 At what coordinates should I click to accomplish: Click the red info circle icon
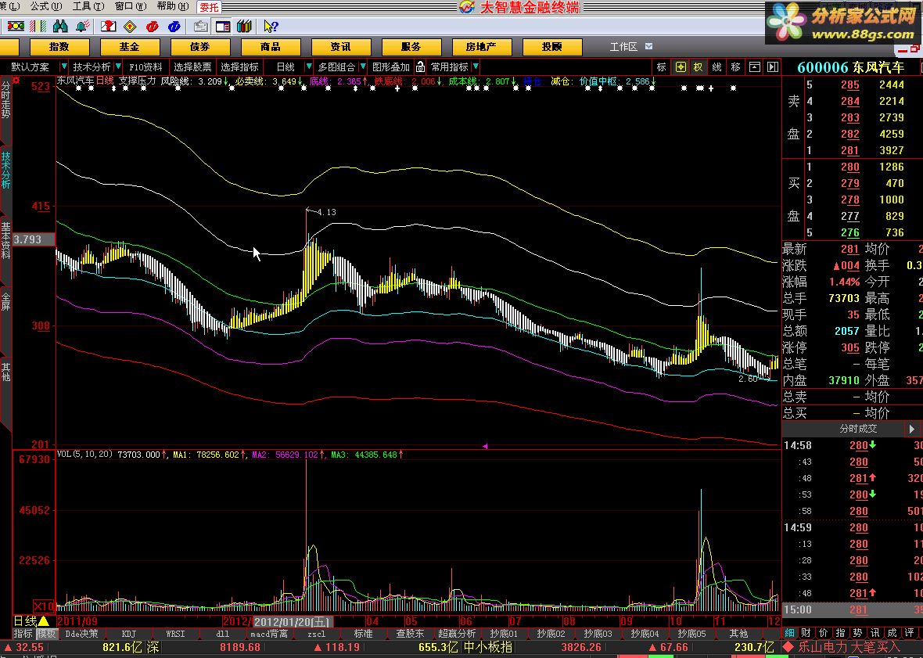click(152, 27)
